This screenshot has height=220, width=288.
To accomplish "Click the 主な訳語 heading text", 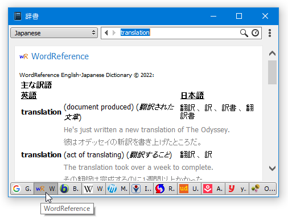I will [x=36, y=85].
